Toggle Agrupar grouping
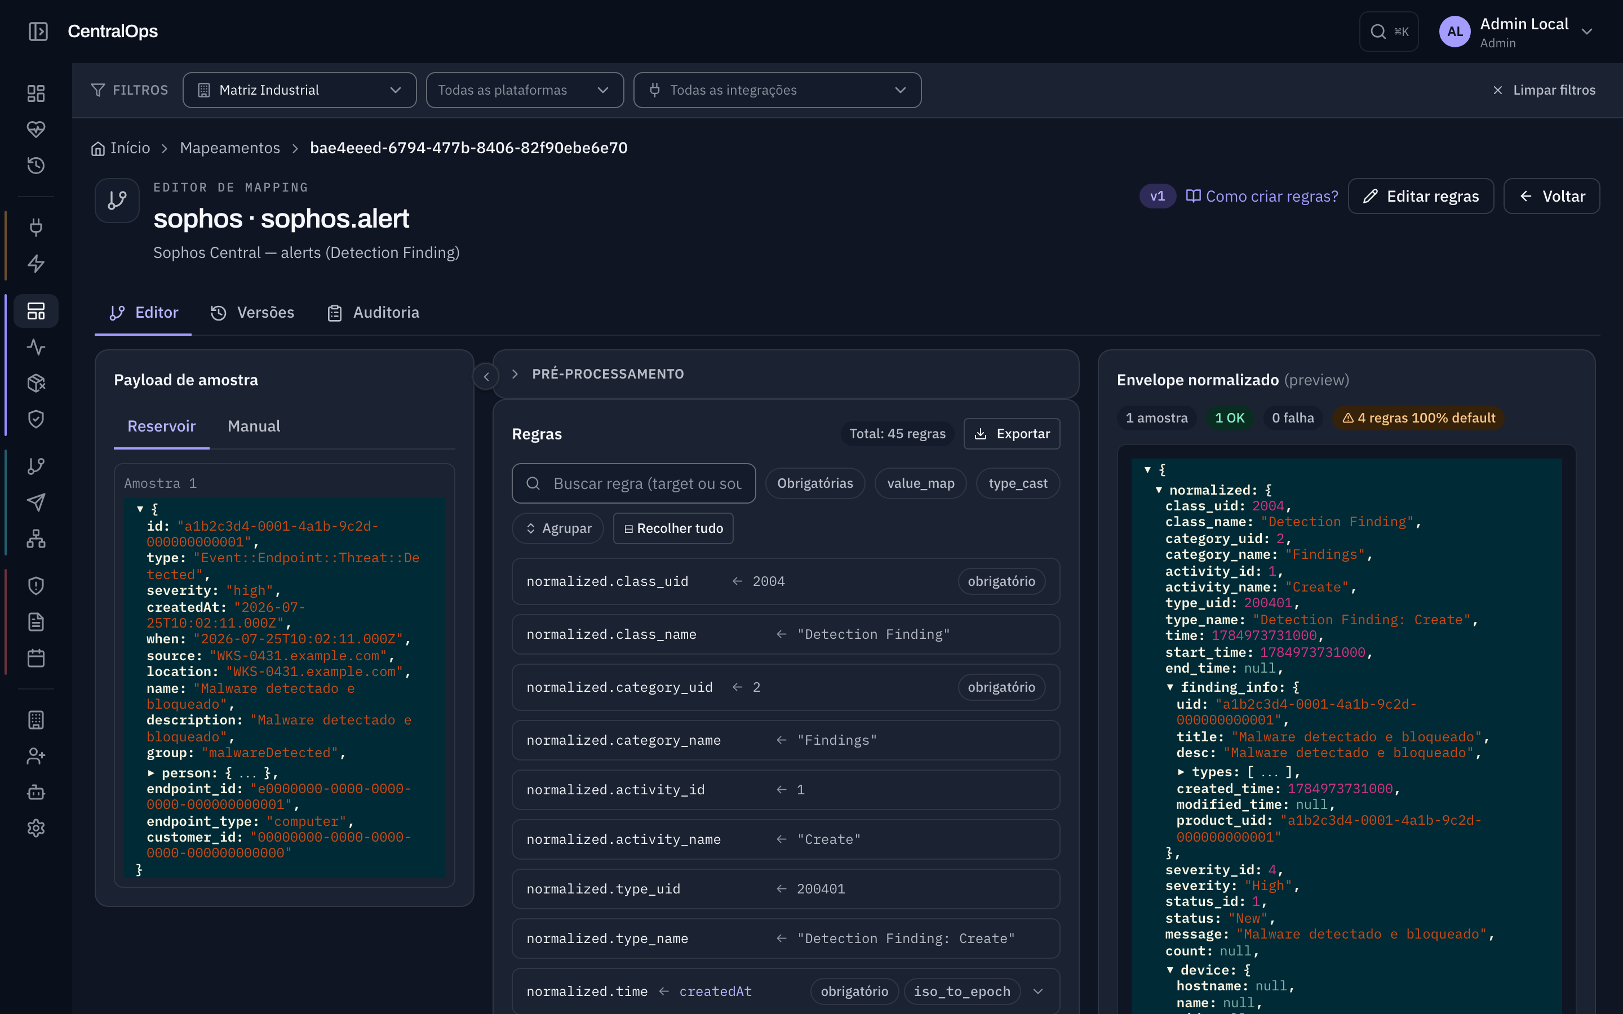 coord(558,528)
